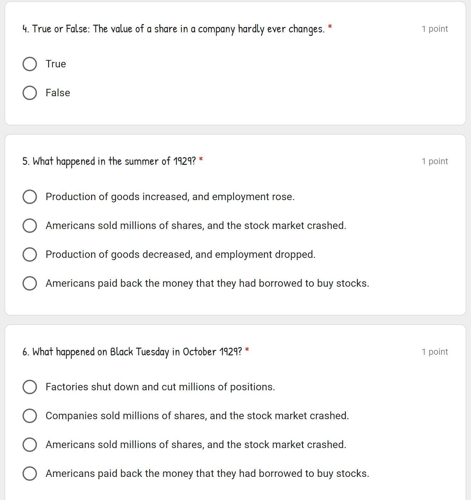Select 'Americans sold millions of shares' for Black Tuesday question

point(29,445)
